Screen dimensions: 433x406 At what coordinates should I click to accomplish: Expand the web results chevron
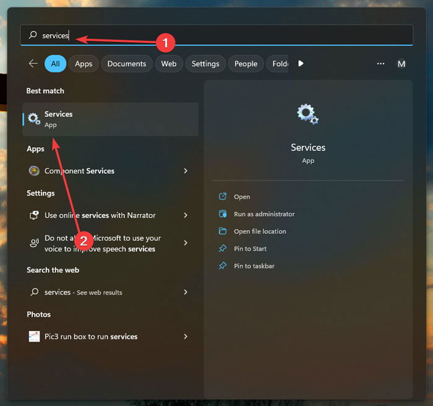tap(186, 292)
